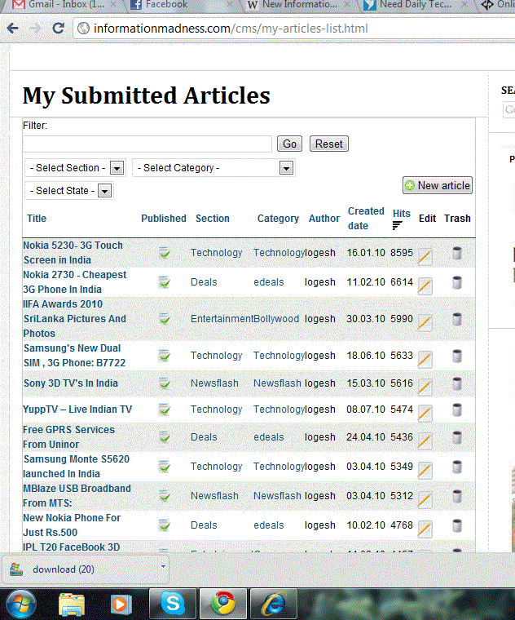Toggle published state of Nokia 5230 article

165,253
